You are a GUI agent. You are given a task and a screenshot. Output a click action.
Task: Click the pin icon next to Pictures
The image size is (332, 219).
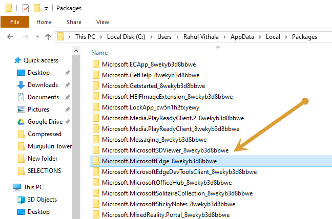(68, 109)
